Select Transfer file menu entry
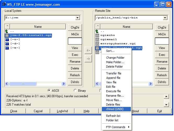Image resolution: width=174 pixels, height=131 pixels. pyautogui.click(x=116, y=73)
